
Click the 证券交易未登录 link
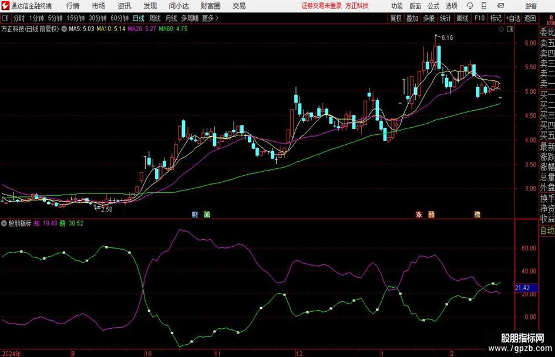coord(321,6)
